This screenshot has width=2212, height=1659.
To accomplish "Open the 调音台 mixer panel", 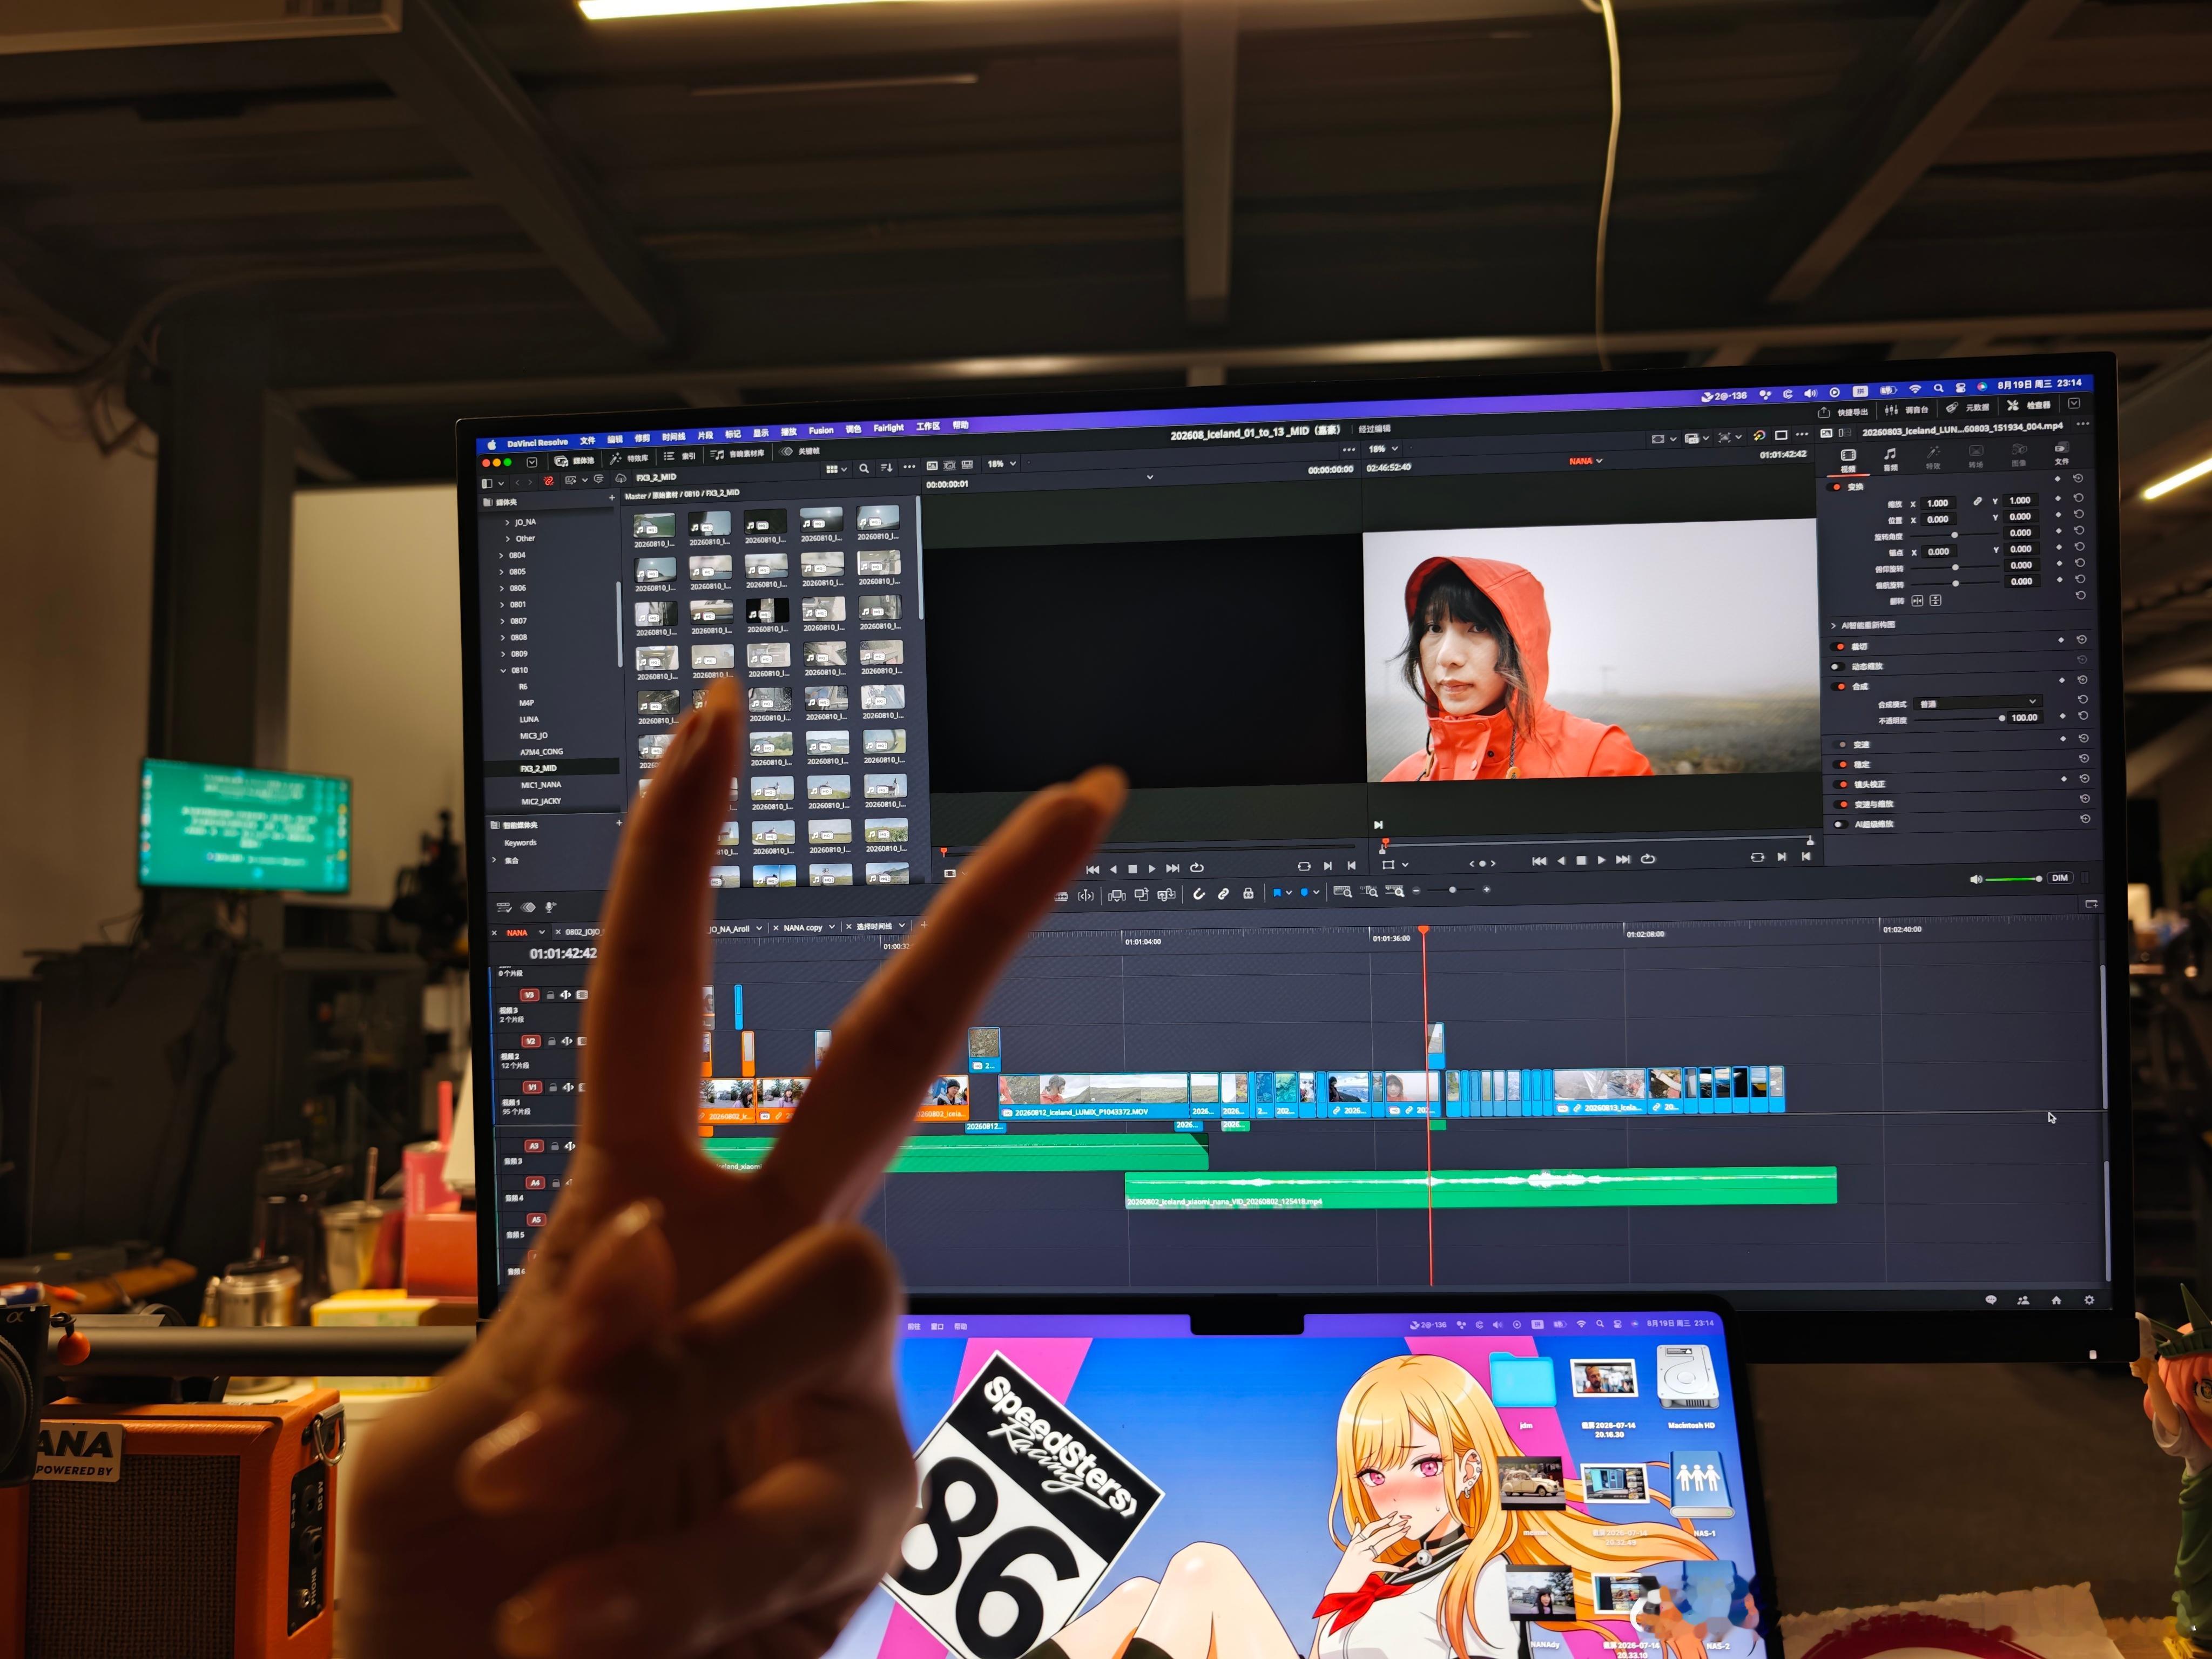I will click(1907, 410).
